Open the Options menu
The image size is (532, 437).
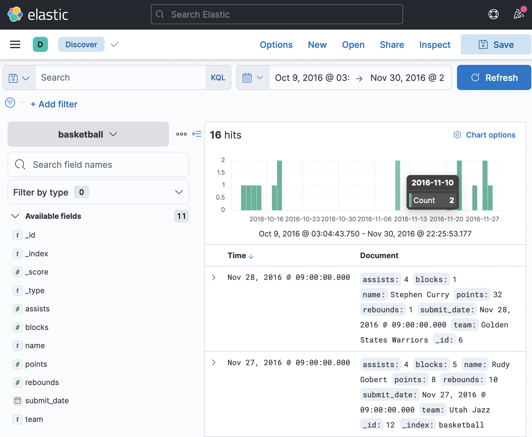(276, 45)
